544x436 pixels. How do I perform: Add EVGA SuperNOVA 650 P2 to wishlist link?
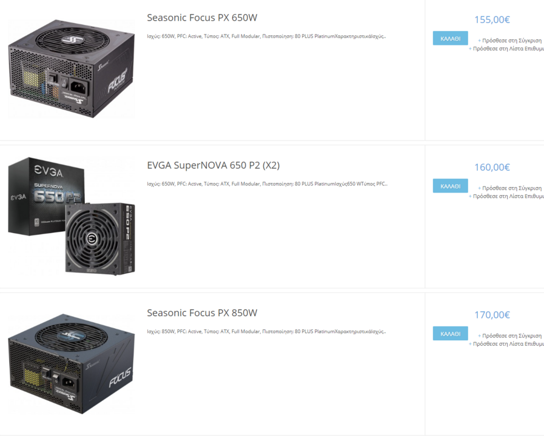tap(506, 196)
